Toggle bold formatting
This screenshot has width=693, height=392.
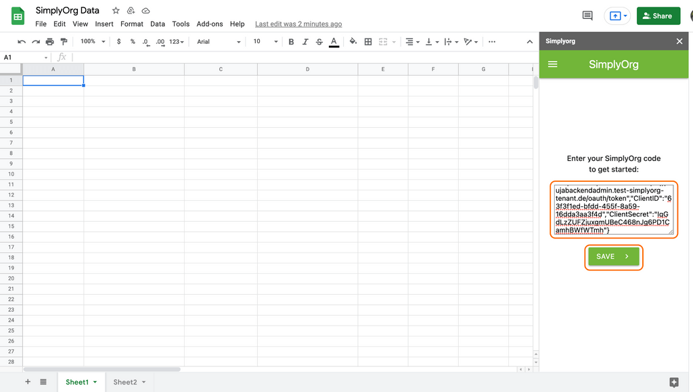coord(291,41)
